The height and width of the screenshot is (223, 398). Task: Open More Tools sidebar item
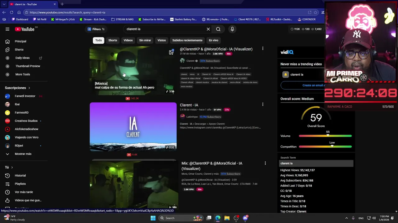23,74
